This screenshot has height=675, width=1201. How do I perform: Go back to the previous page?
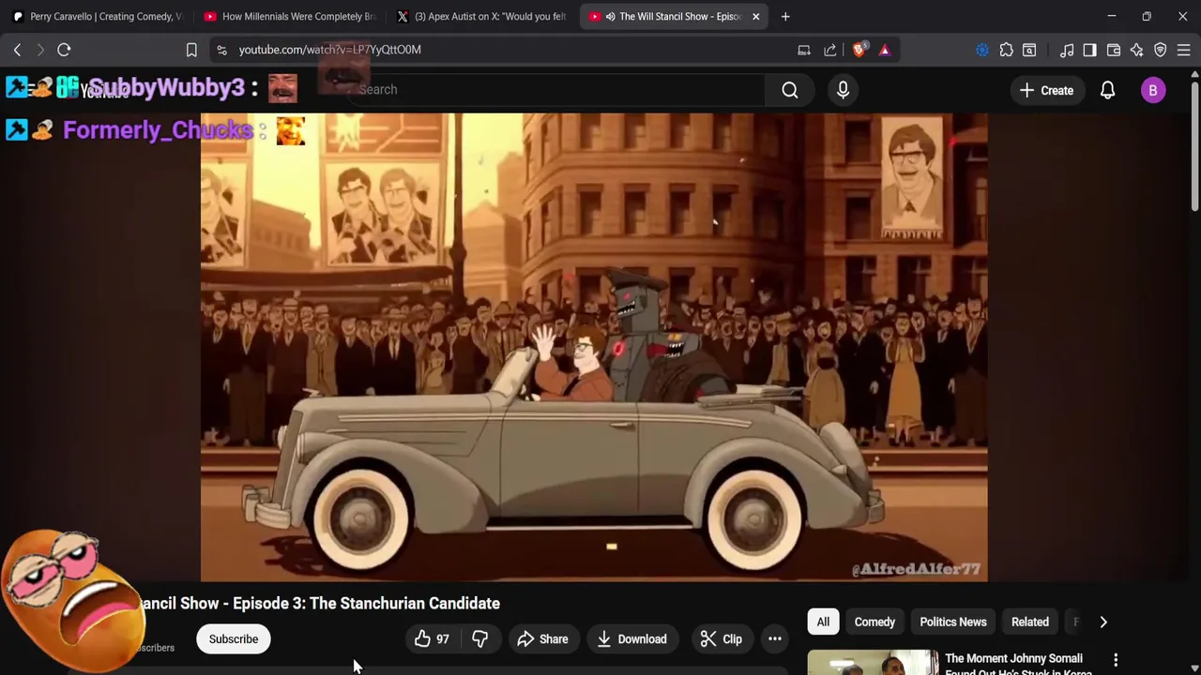(x=17, y=50)
